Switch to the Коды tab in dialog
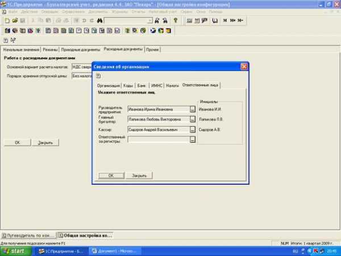This screenshot has width=341, height=256. pyautogui.click(x=128, y=85)
